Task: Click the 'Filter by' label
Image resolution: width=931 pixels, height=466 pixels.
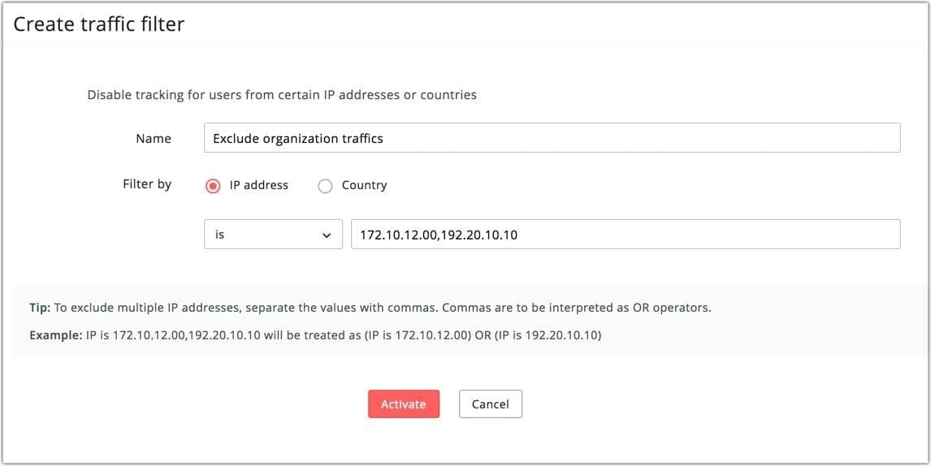Action: 147,184
